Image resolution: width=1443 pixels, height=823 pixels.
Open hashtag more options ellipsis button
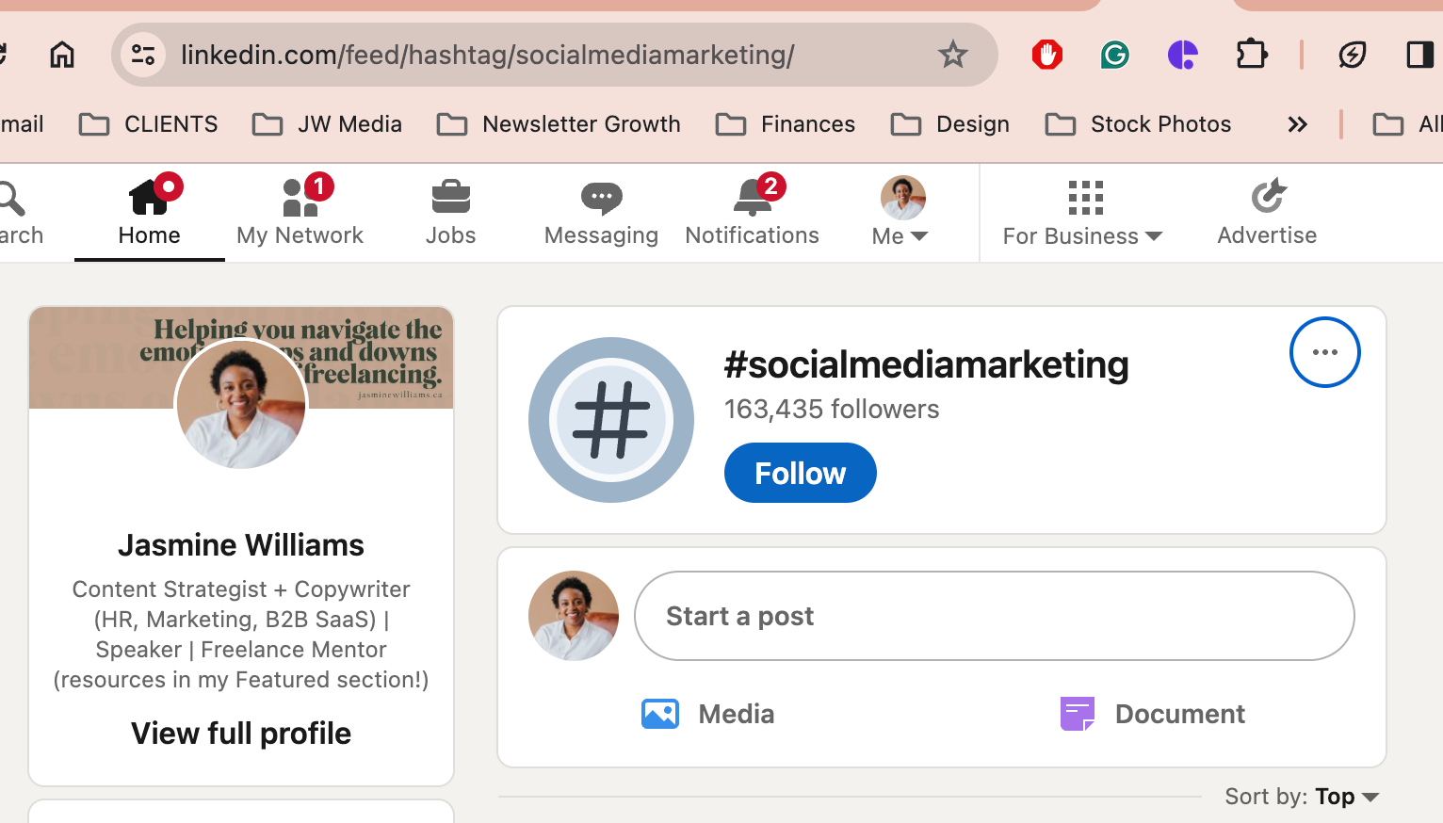1324,352
